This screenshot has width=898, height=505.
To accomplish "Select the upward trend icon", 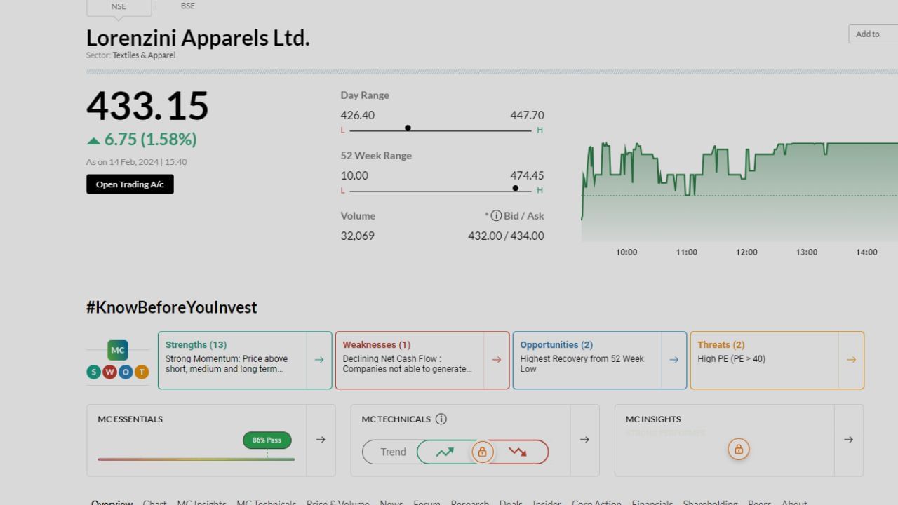I will click(445, 452).
